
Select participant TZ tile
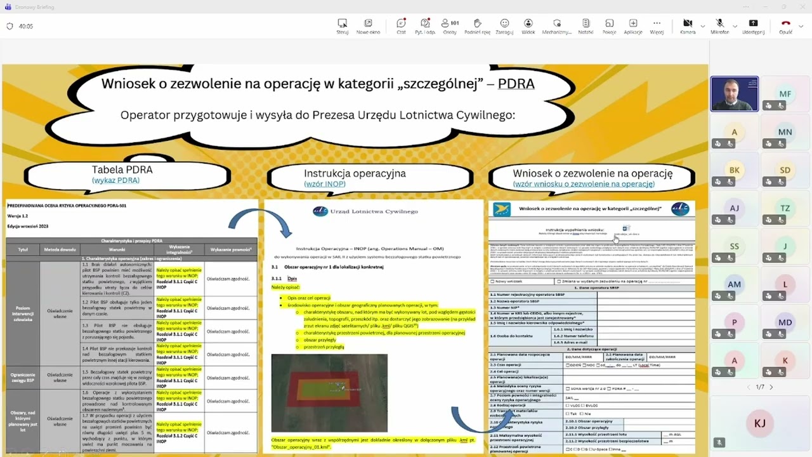tap(785, 208)
